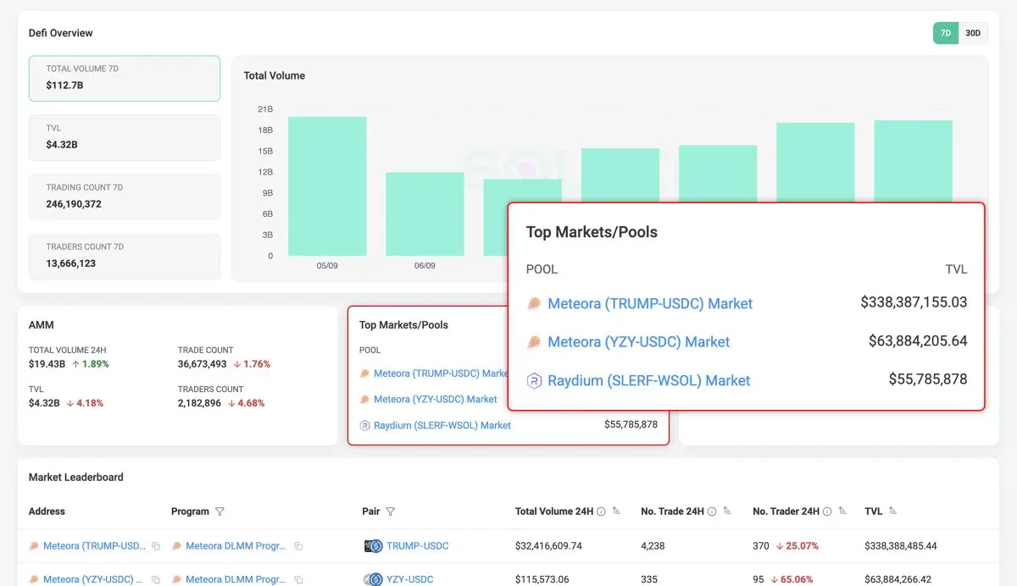Click the Defi Overview heading
The width and height of the screenshot is (1017, 586).
click(61, 33)
